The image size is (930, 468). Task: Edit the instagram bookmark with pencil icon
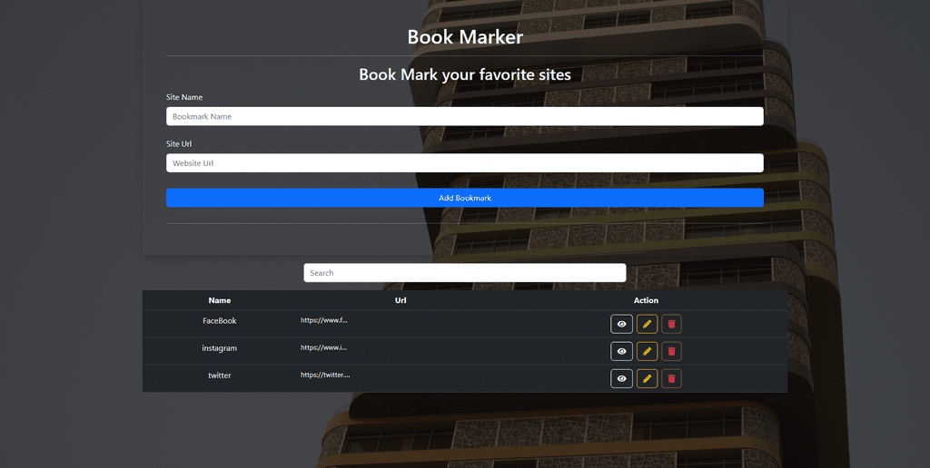point(647,351)
